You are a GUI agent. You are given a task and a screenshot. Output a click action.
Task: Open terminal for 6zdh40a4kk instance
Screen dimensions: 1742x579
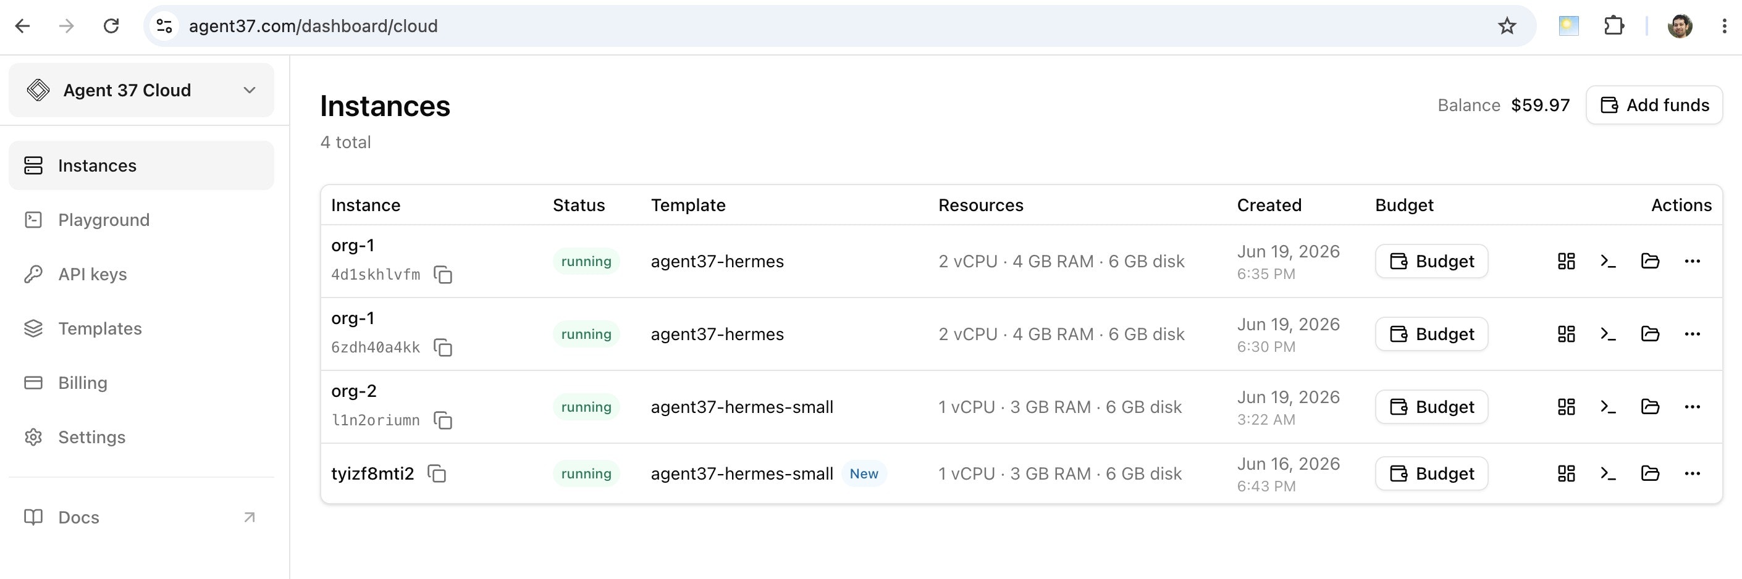pos(1608,334)
